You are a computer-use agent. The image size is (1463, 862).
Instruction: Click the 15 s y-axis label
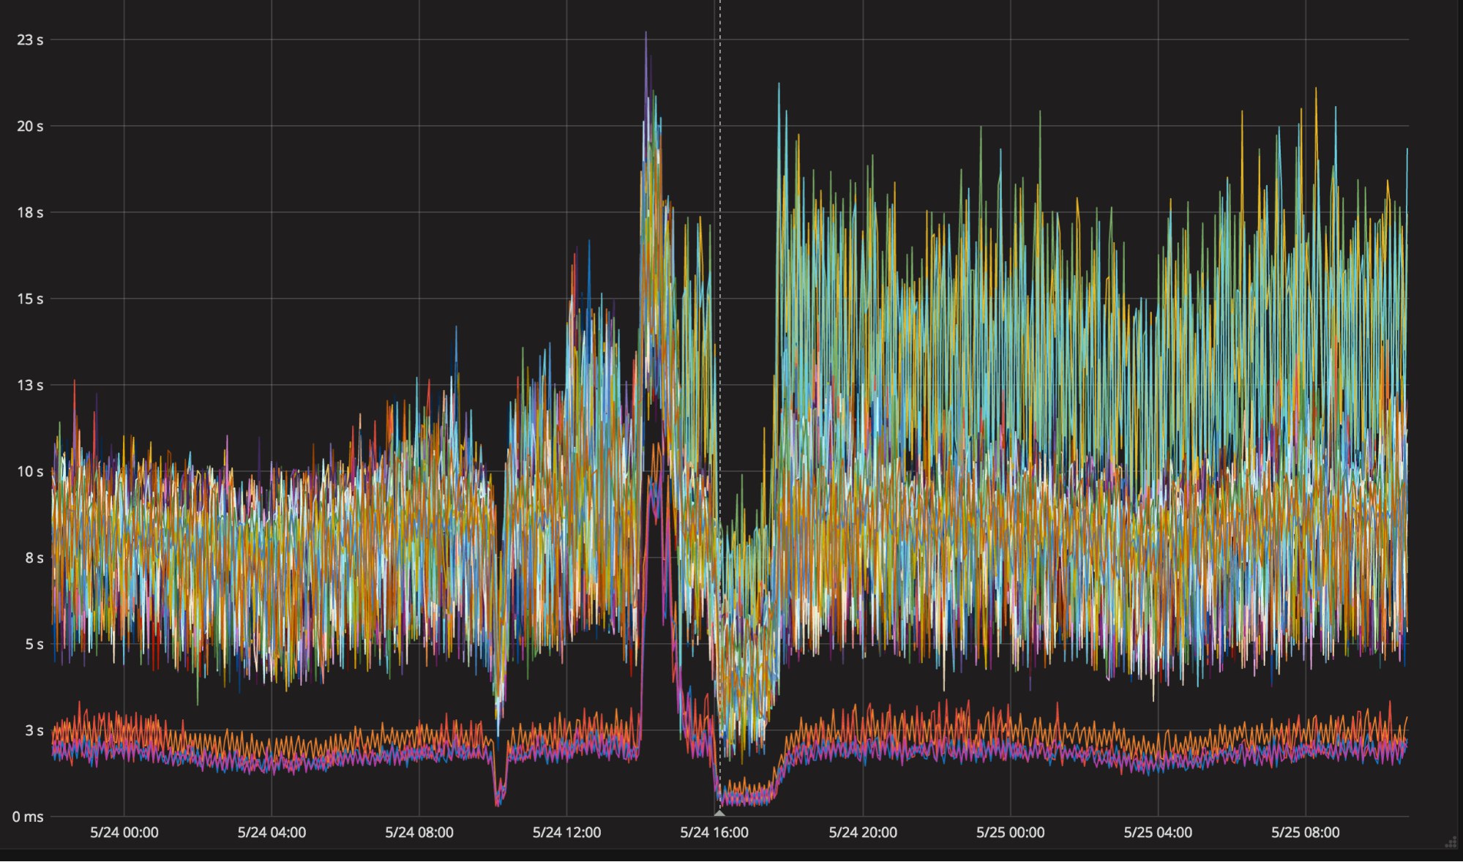click(30, 299)
